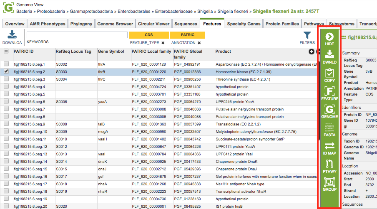Image resolution: width=377 pixels, height=209 pixels.
Task: Check the box for fig|198215.6.peg.1
Action: pyautogui.click(x=6, y=64)
